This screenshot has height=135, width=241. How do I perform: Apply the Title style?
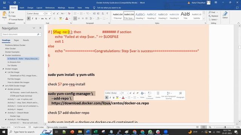[185, 16]
